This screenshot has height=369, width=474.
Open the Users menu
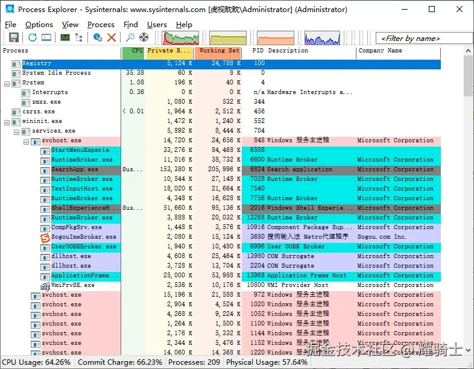pos(157,25)
